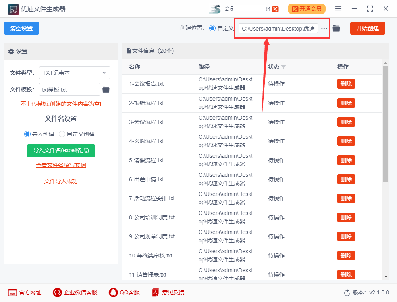This screenshot has width=397, height=302.
Task: Click the filter icon in the 状态 column
Action: pos(283,67)
